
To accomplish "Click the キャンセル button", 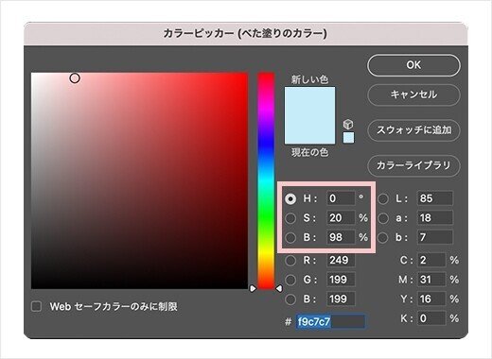I will point(413,94).
